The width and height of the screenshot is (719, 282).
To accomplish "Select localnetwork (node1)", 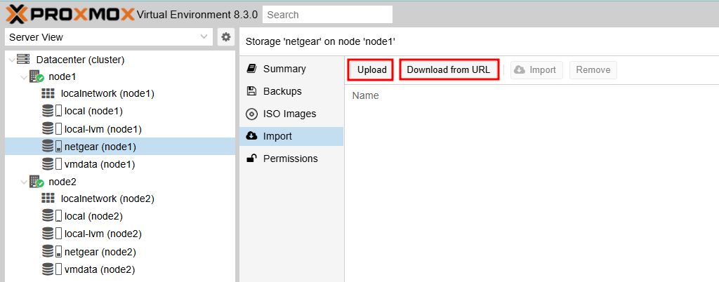I will tap(107, 94).
